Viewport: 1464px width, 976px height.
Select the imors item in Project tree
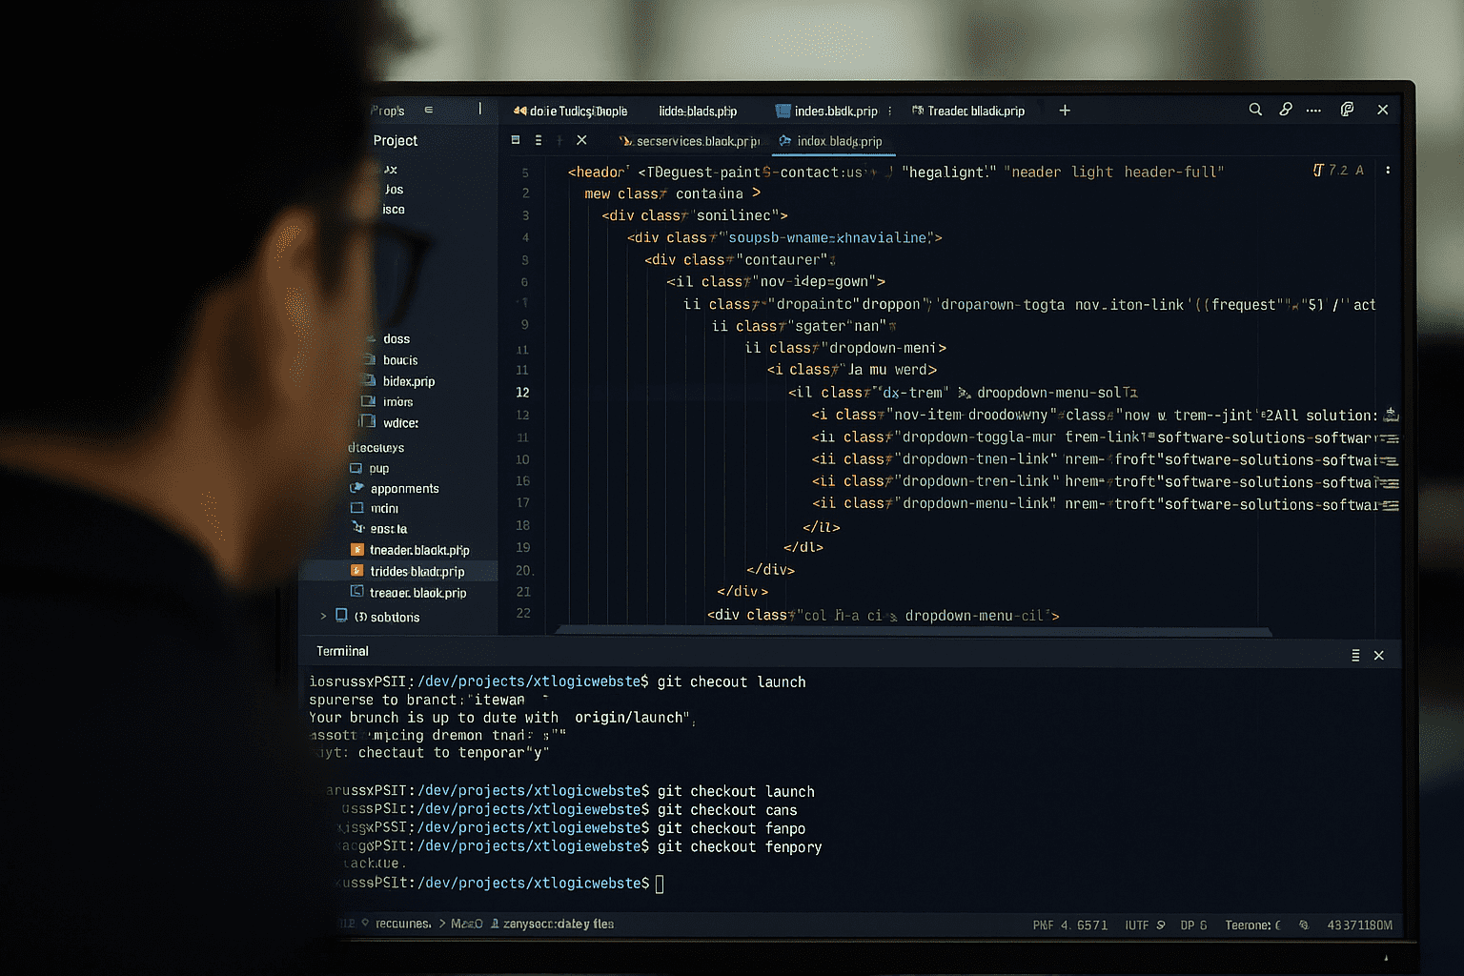point(397,401)
